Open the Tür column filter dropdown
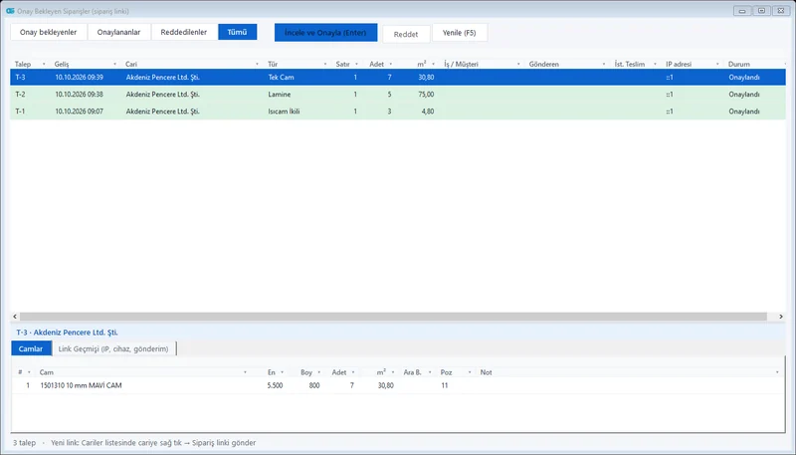 point(325,64)
